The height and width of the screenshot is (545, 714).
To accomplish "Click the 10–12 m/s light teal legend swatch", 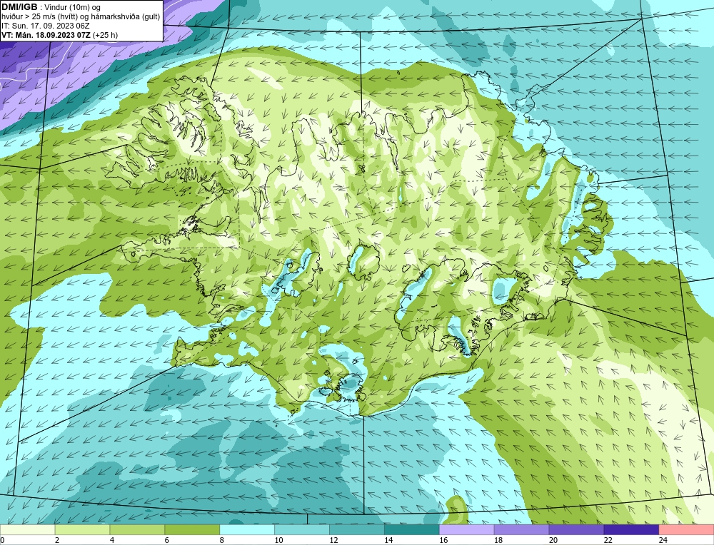I will [302, 530].
